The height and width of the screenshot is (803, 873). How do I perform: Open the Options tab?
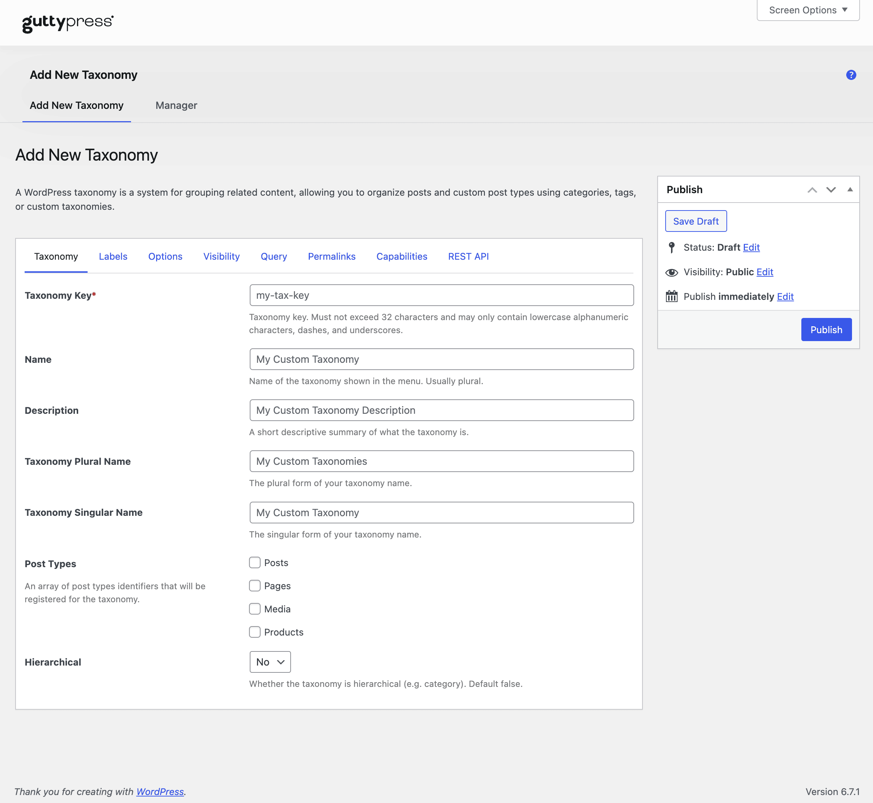(165, 256)
